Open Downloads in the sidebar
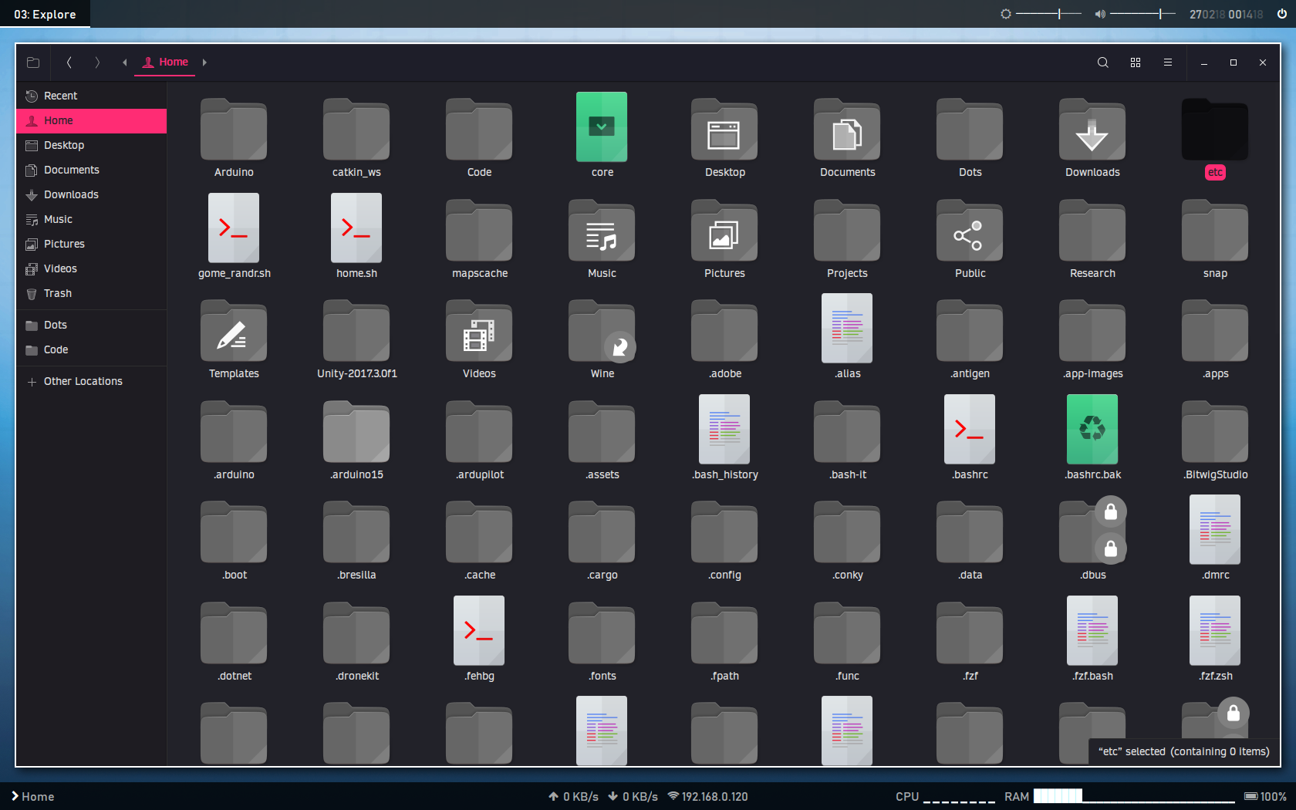The height and width of the screenshot is (810, 1296). [x=91, y=194]
